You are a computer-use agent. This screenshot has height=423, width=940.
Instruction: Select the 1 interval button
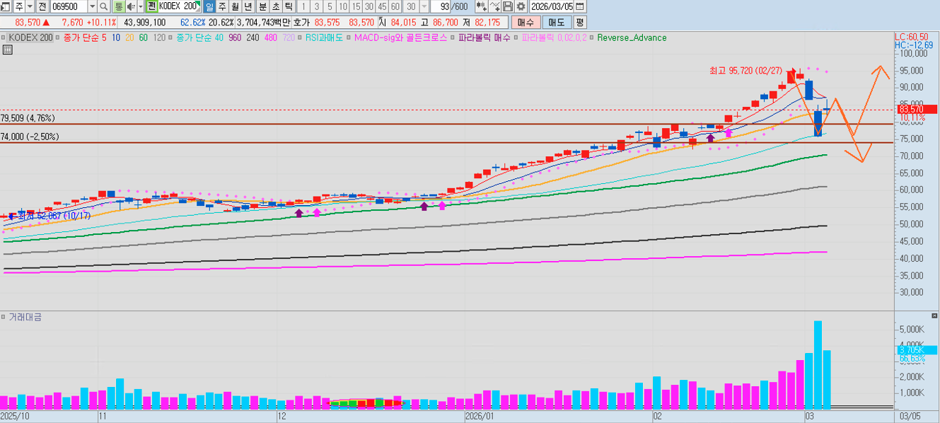303,6
